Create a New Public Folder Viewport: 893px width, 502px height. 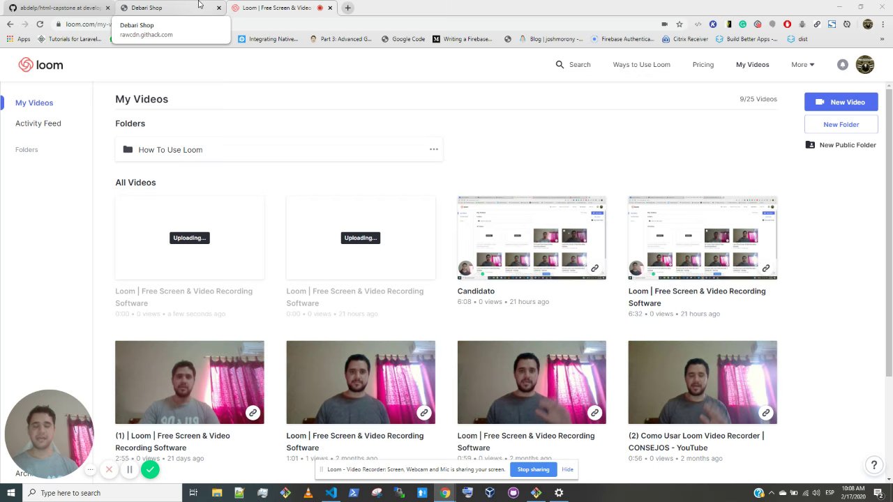(841, 145)
